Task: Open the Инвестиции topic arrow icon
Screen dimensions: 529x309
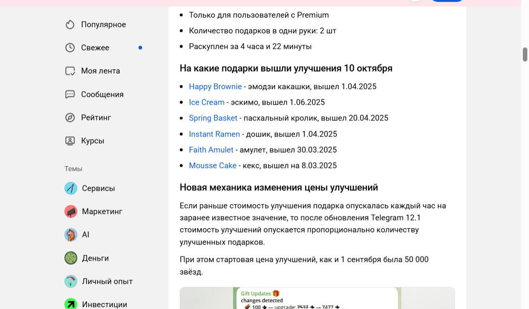Action: [x=71, y=304]
